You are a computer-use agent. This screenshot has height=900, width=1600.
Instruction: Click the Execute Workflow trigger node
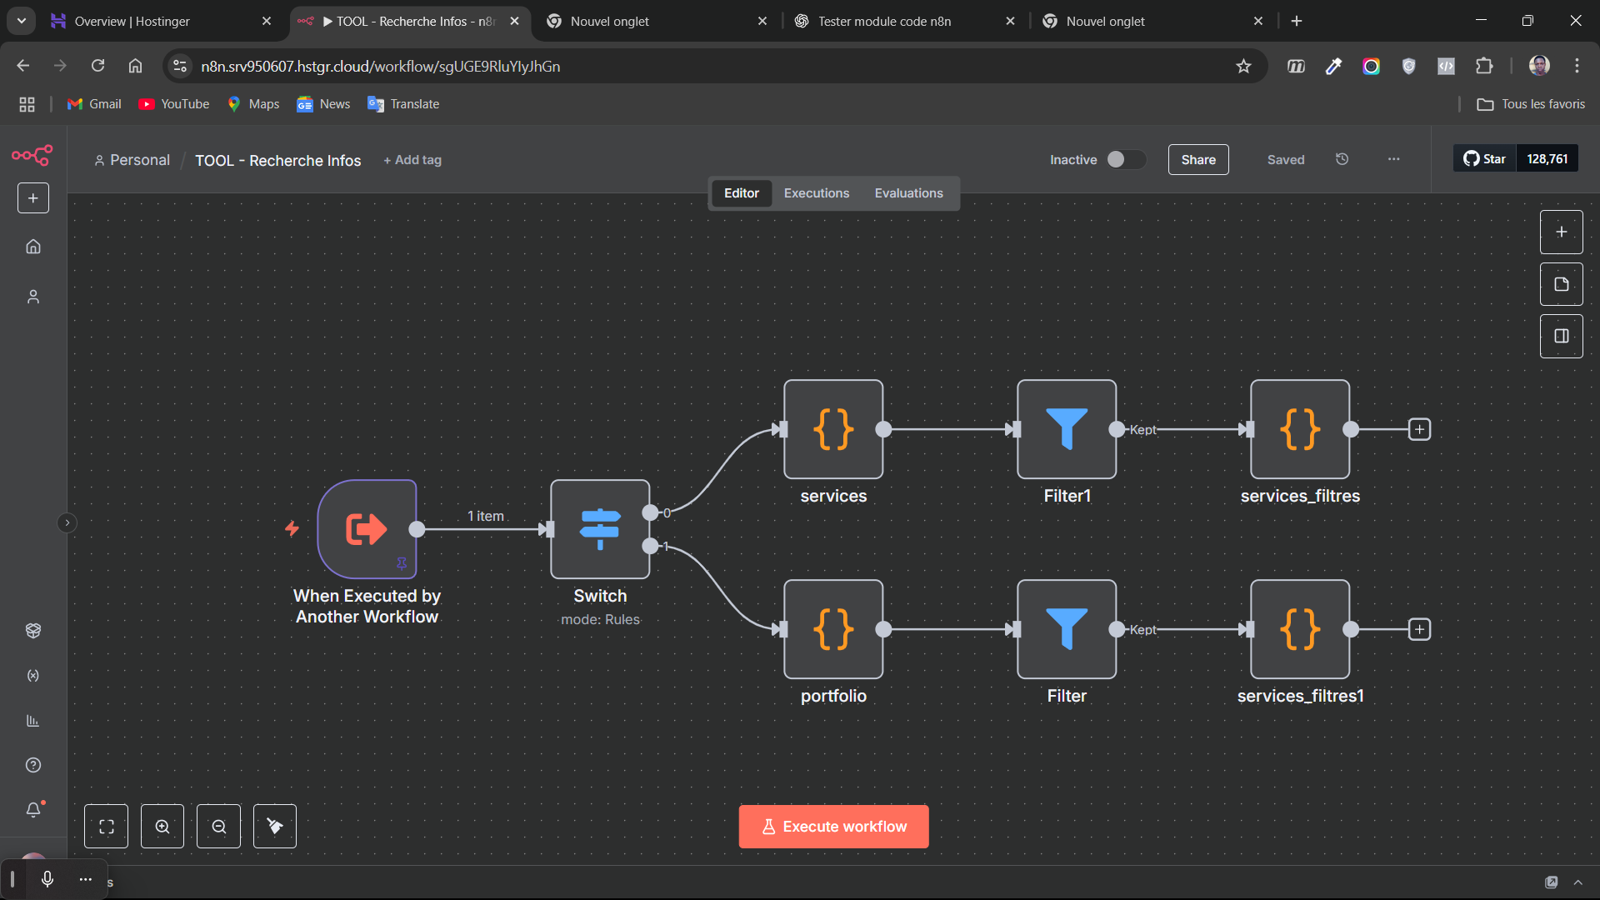click(367, 529)
